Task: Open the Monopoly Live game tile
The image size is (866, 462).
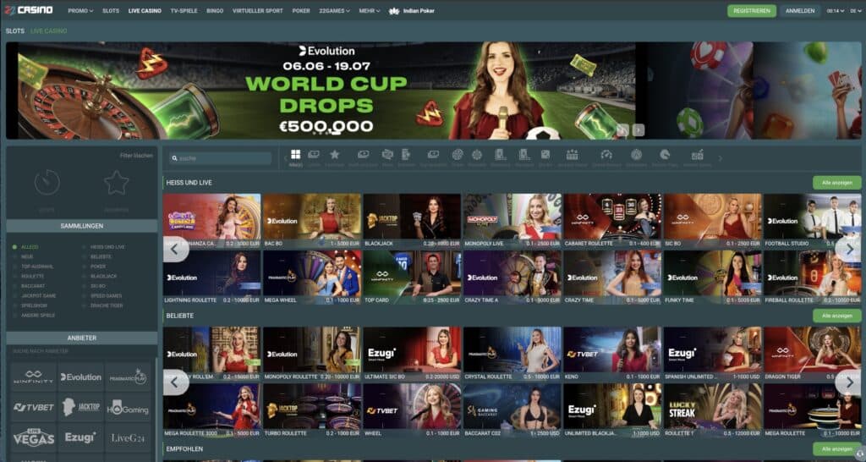Action: click(x=512, y=221)
